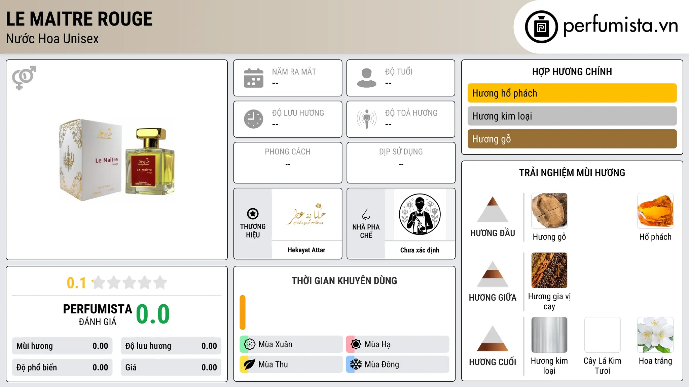The image size is (689, 387).
Task: Click the Độ phổ biến score row
Action: 62,368
